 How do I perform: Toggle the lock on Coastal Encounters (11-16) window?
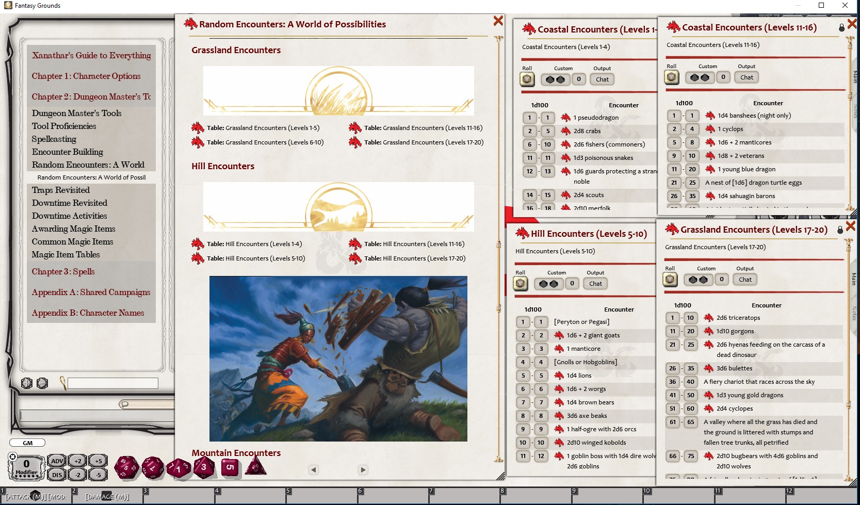(x=841, y=27)
